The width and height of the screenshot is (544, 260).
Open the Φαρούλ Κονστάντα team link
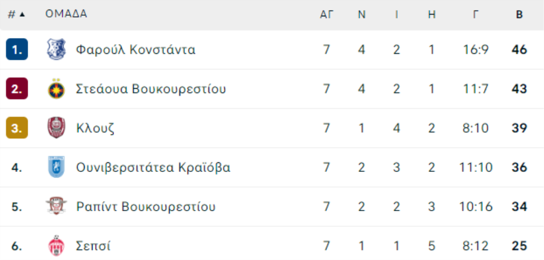(135, 49)
